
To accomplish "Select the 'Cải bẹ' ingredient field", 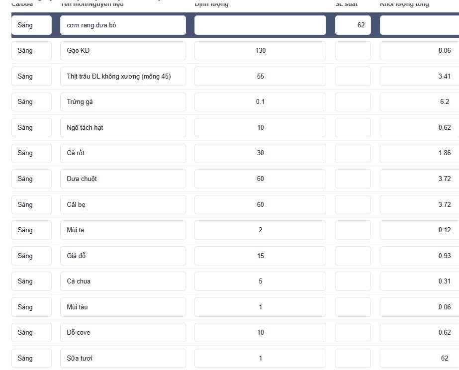I will click(123, 204).
